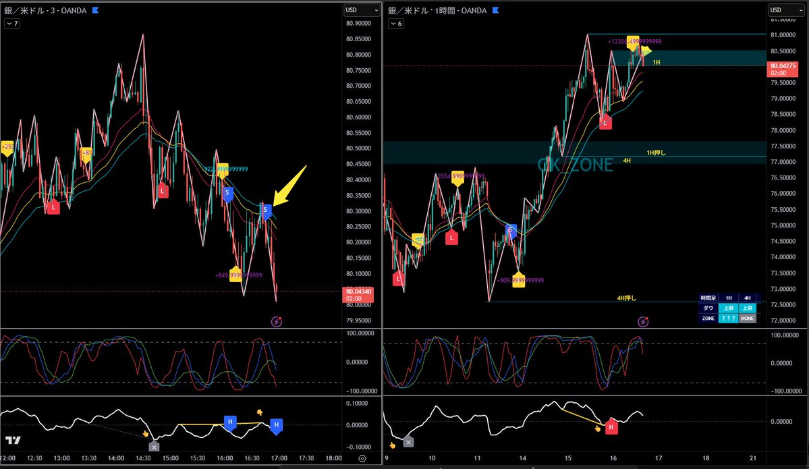Select blue S marker near 16:45 on left chart
The height and width of the screenshot is (469, 809).
click(x=266, y=211)
